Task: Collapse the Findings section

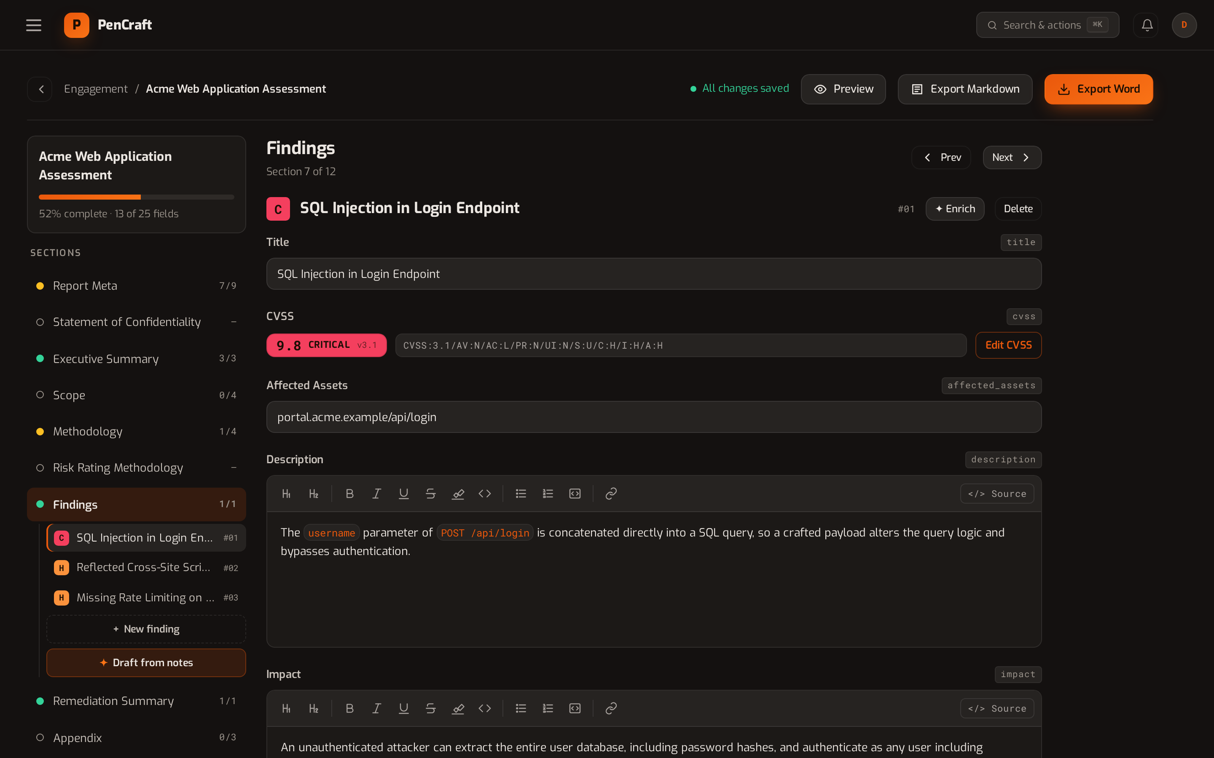Action: point(137,504)
